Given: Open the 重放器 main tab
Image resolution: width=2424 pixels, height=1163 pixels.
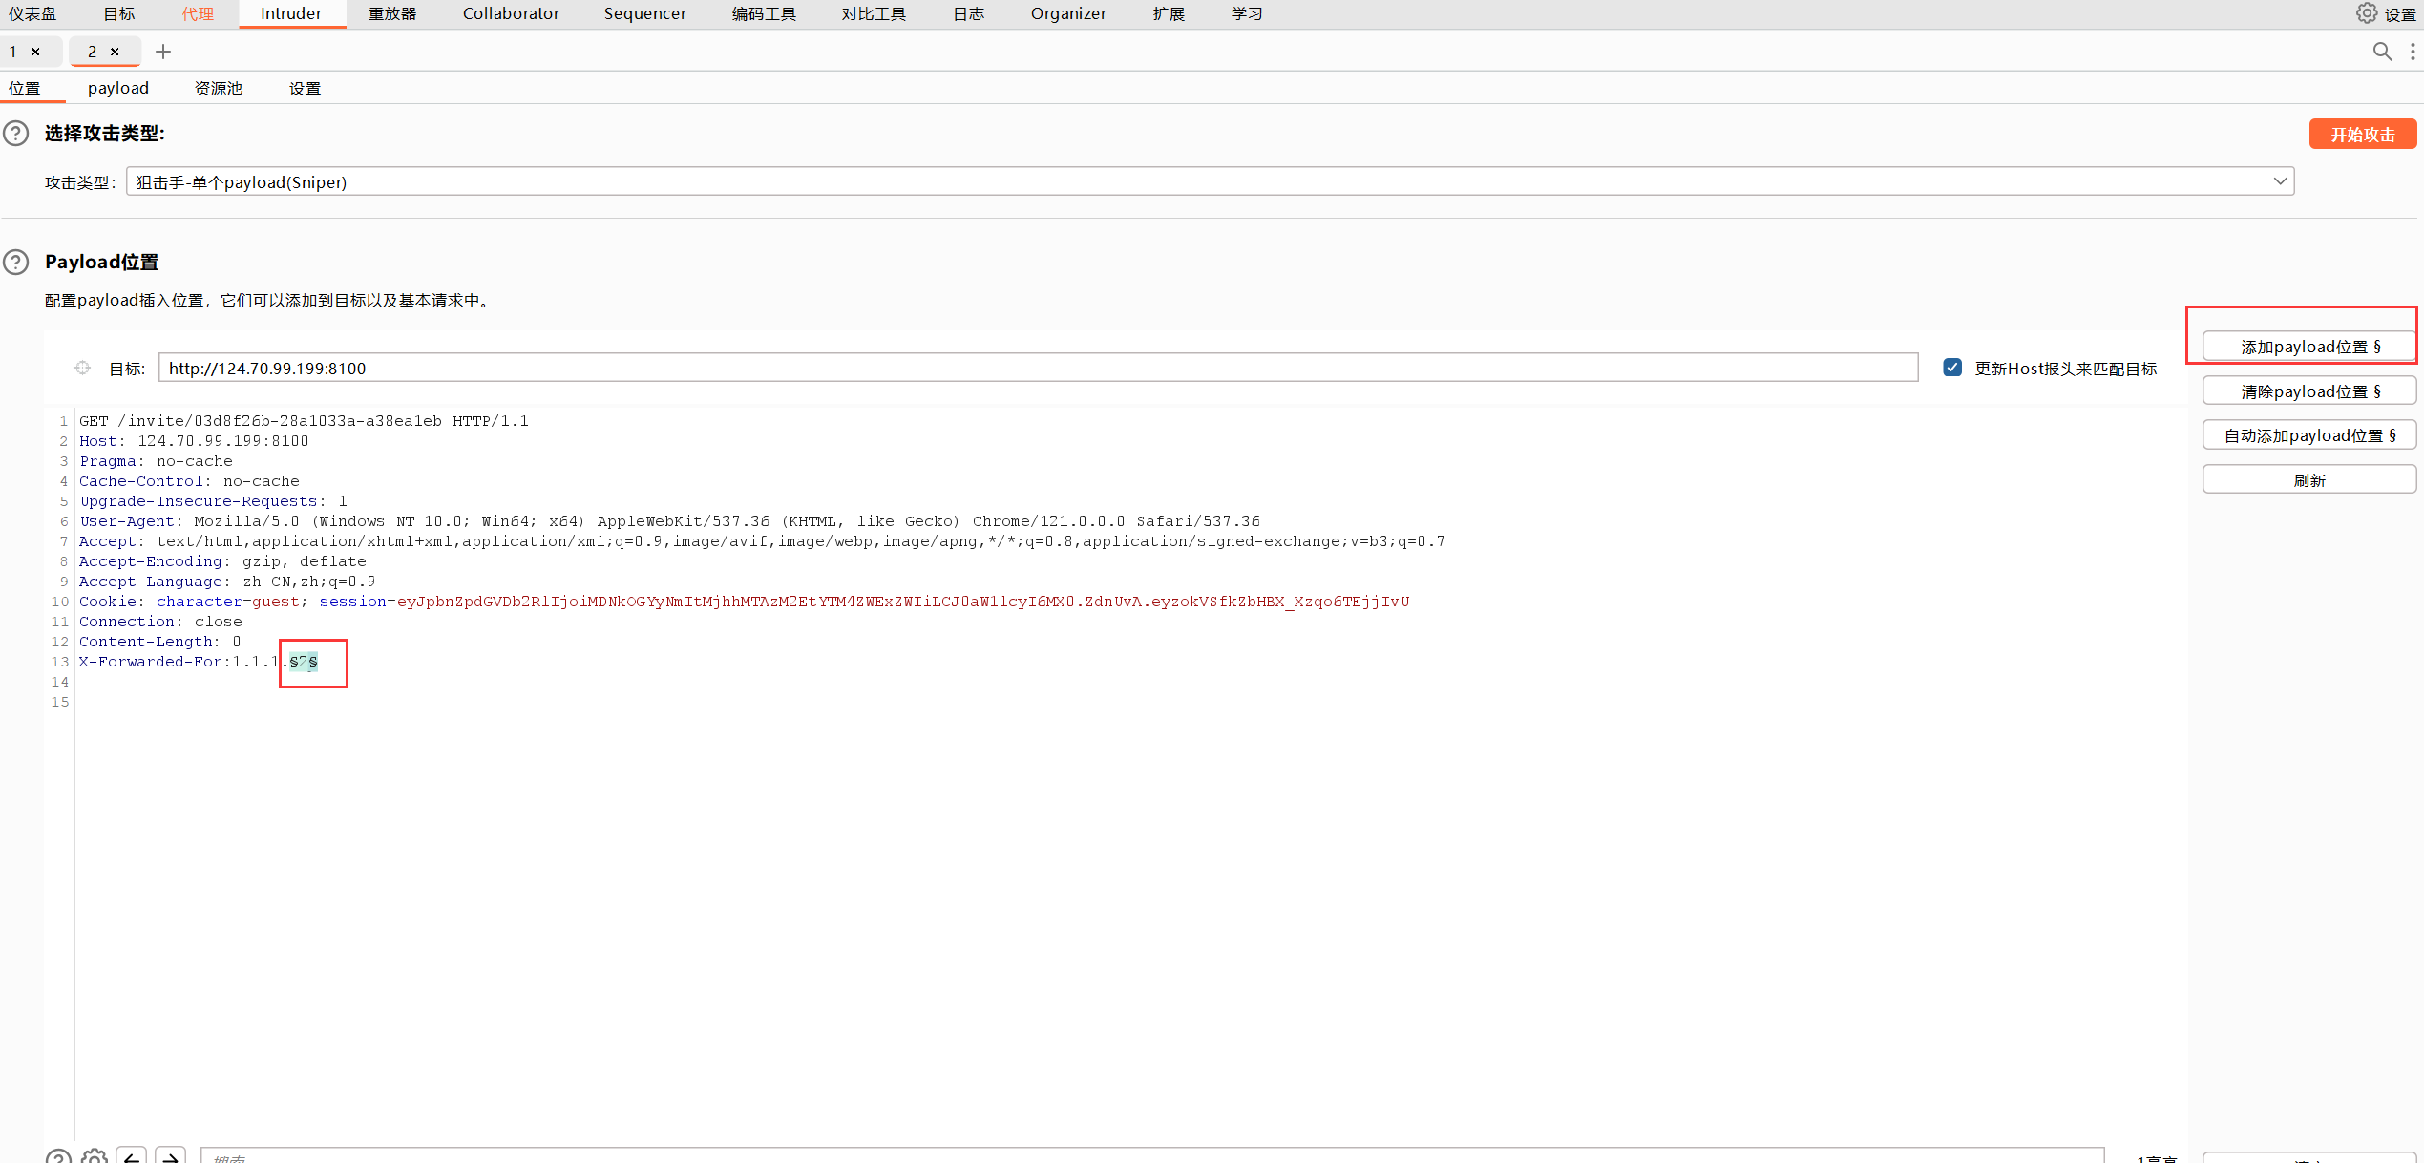Looking at the screenshot, I should (392, 13).
